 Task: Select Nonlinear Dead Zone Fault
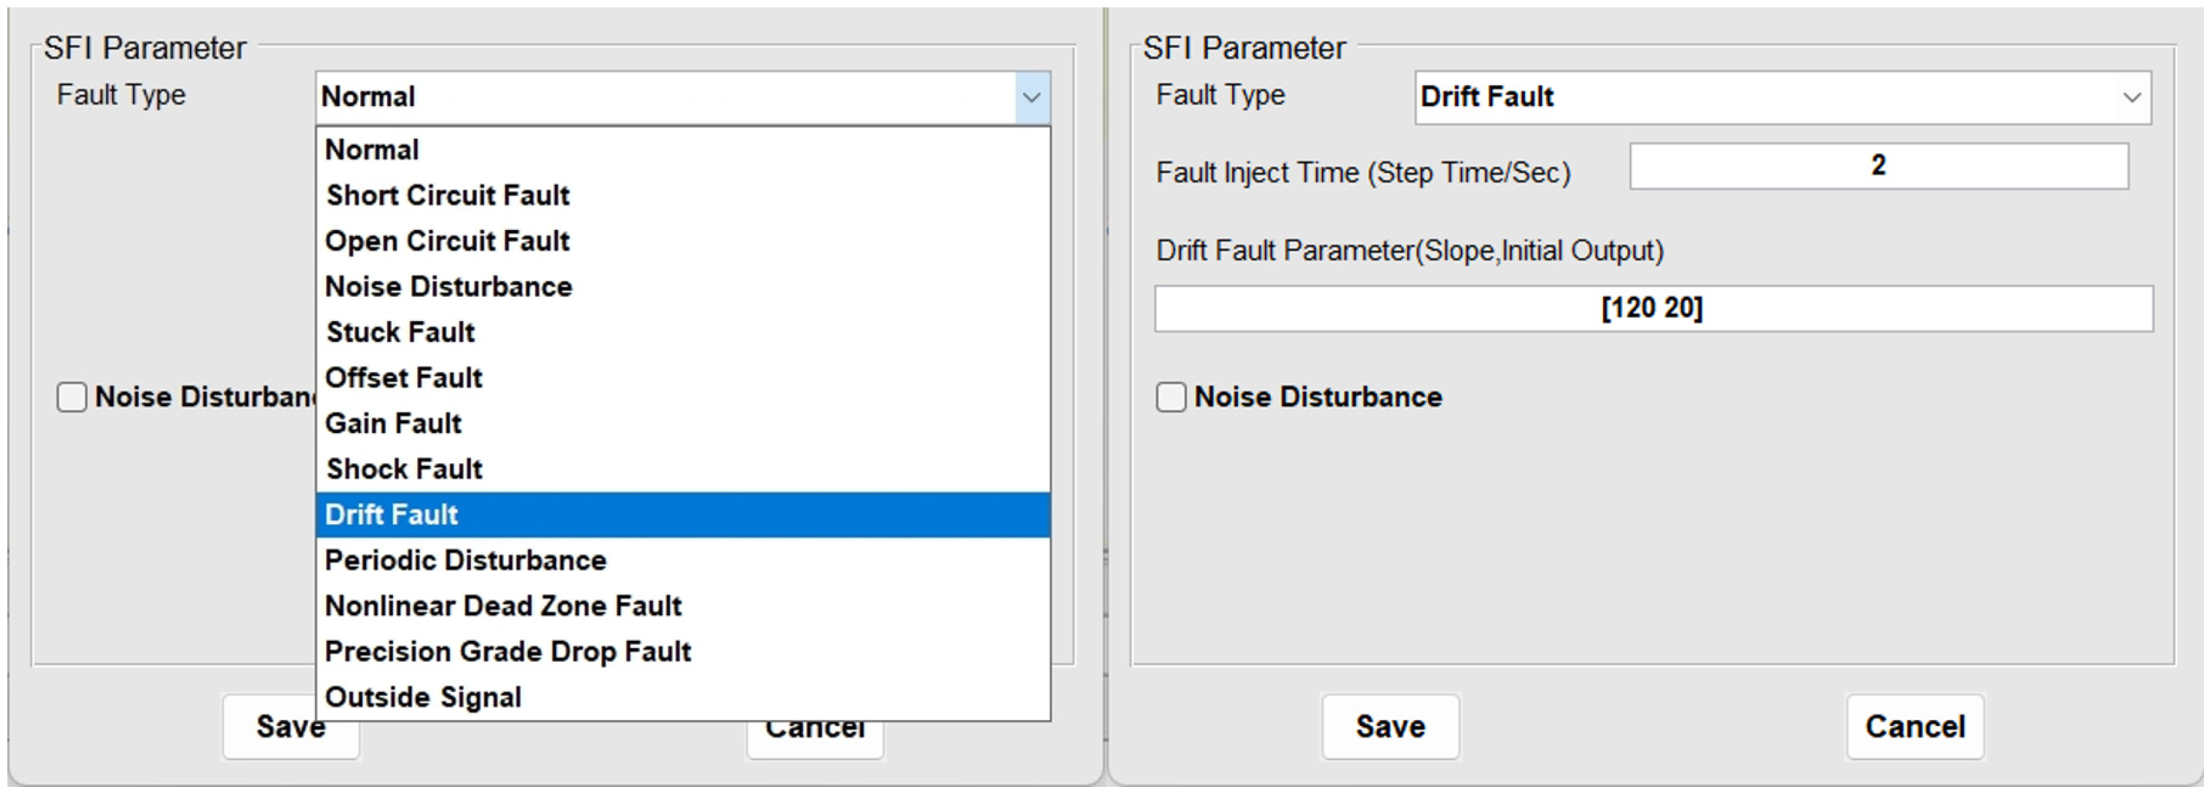[x=503, y=606]
